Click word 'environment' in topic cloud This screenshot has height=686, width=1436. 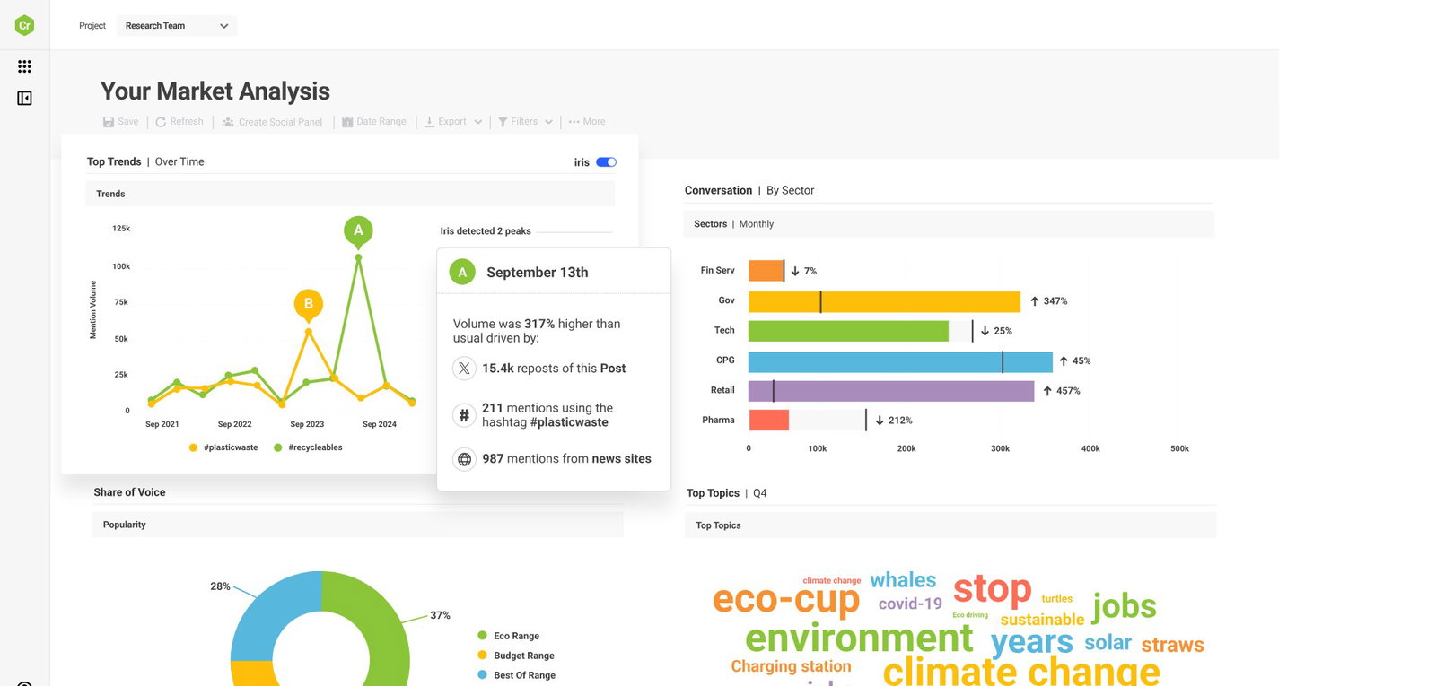tap(859, 638)
